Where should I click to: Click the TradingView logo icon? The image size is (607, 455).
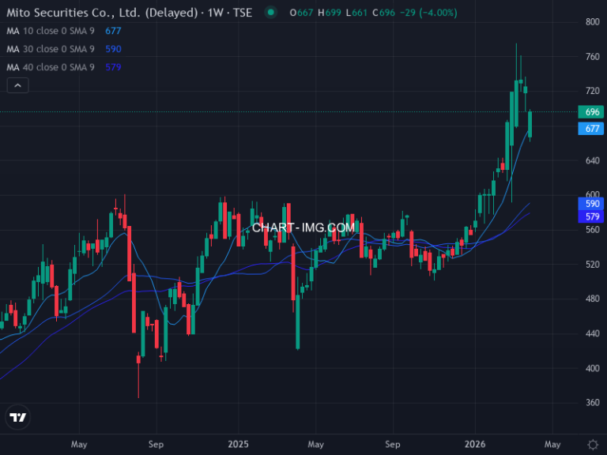(x=18, y=417)
